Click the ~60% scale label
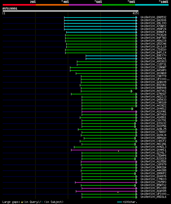 point(98,2)
